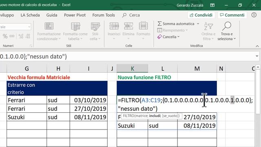Expand the number format combo box
261x147 pixels.
coord(29,27)
